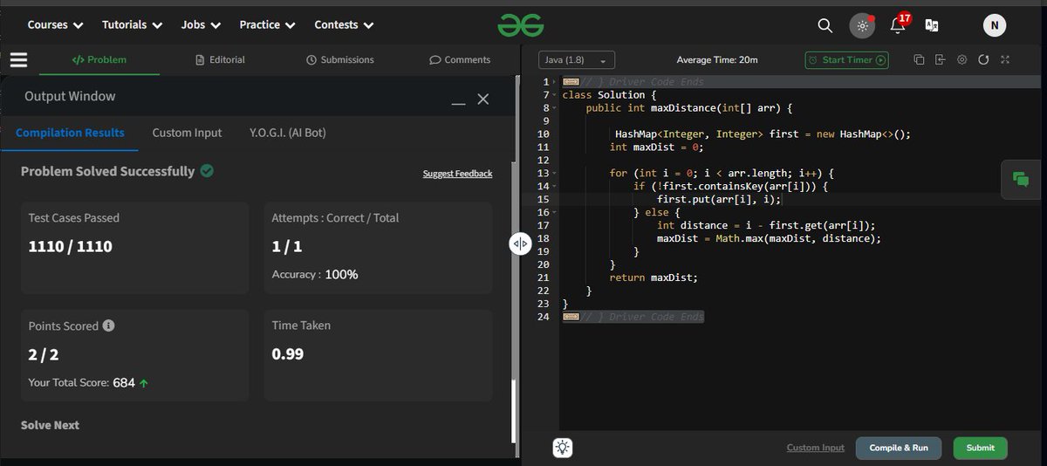Click the exit/export editor icon
Image resolution: width=1047 pixels, height=466 pixels.
tap(940, 60)
